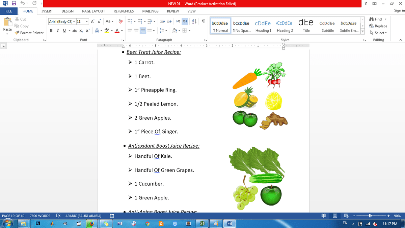Expand the bullets list dropdown arrow
The height and width of the screenshot is (228, 405).
pos(135,22)
